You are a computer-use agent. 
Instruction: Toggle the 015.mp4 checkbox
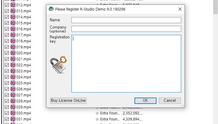[x=7, y=23]
